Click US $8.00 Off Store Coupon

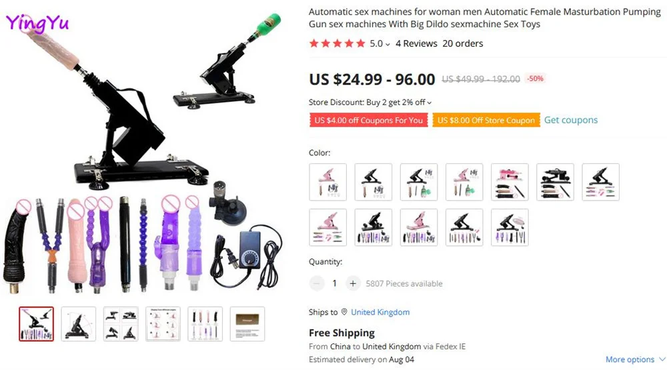(x=486, y=121)
